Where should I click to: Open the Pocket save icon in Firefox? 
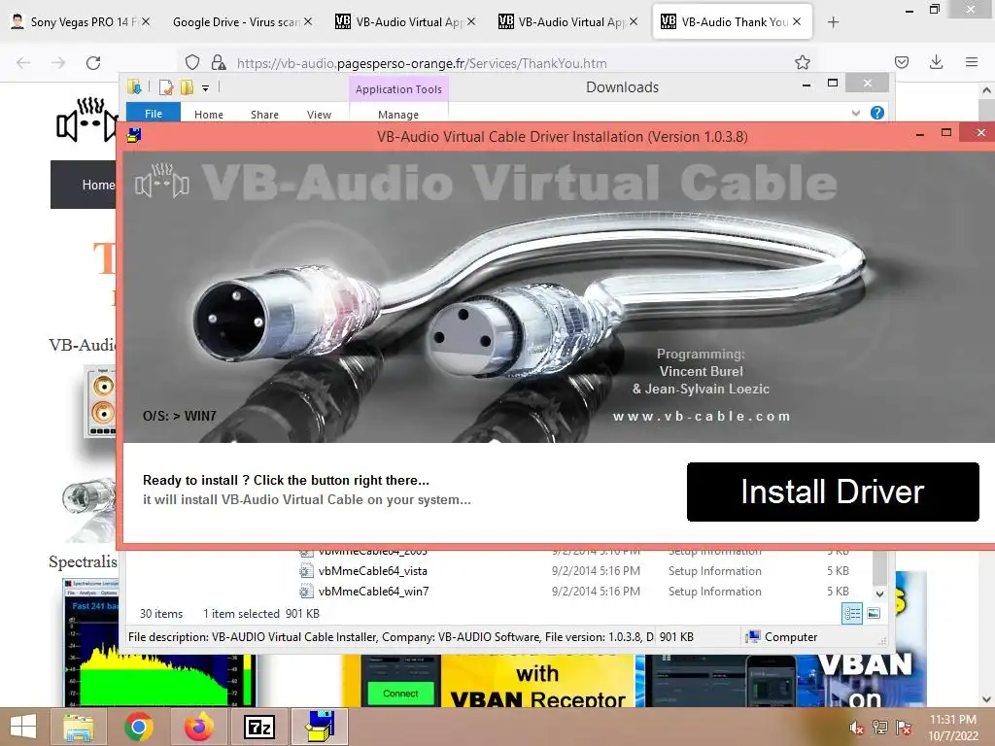click(x=901, y=62)
